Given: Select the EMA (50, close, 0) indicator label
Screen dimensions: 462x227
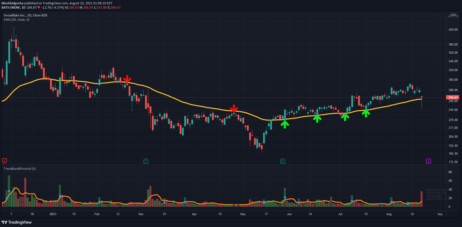Looking at the screenshot, I should (x=16, y=19).
